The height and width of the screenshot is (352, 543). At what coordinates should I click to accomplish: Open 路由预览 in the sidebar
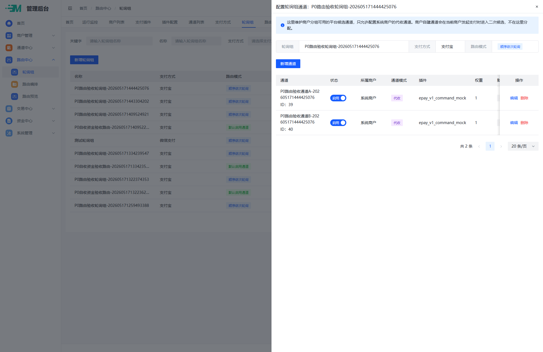pyautogui.click(x=30, y=96)
